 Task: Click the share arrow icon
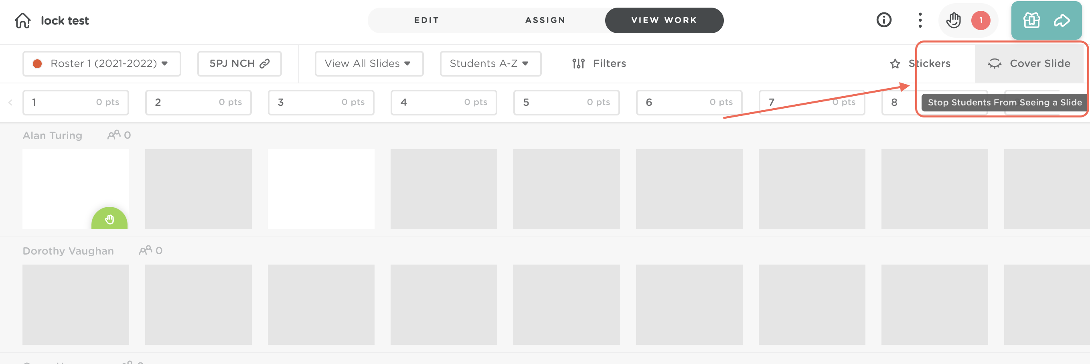1062,20
